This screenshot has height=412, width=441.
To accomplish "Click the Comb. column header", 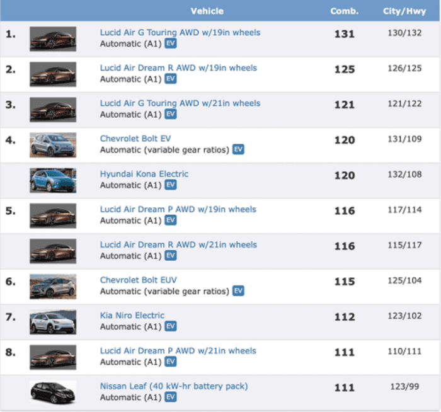I will click(x=344, y=11).
